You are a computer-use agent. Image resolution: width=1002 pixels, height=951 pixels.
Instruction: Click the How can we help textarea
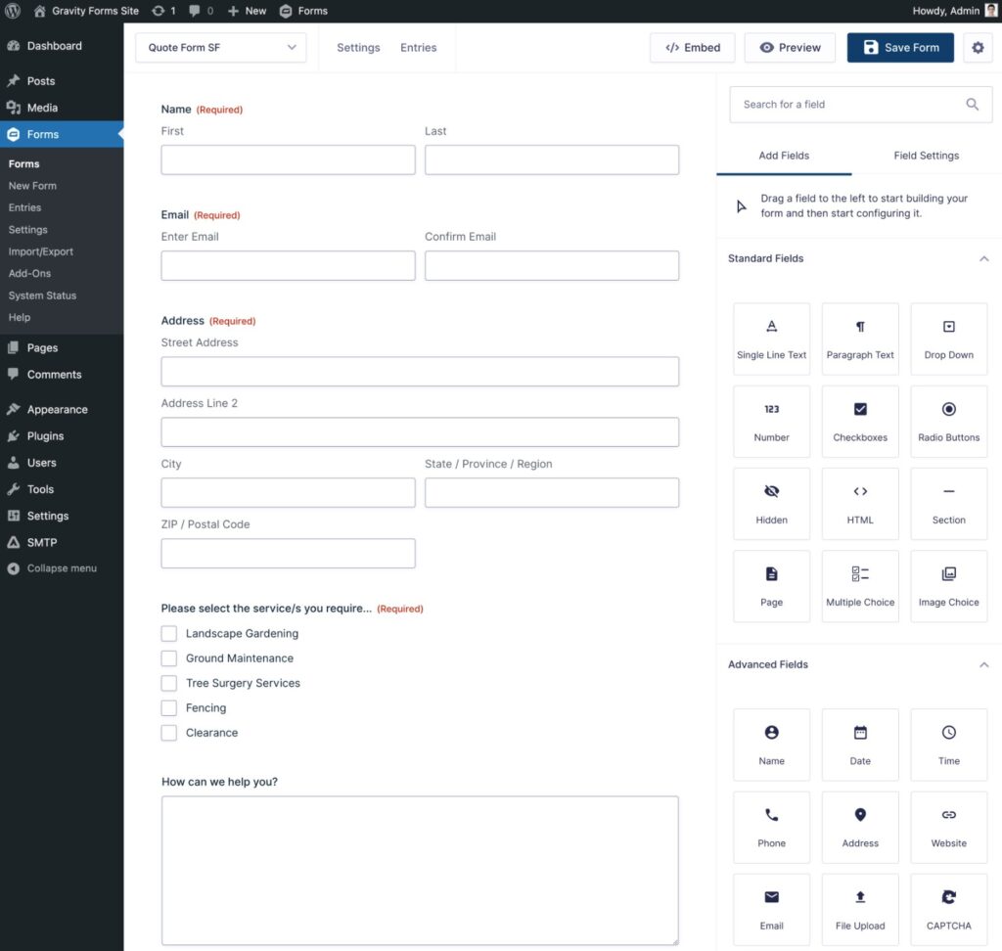(420, 871)
